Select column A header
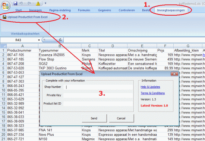The image size is (205, 141). [22, 46]
